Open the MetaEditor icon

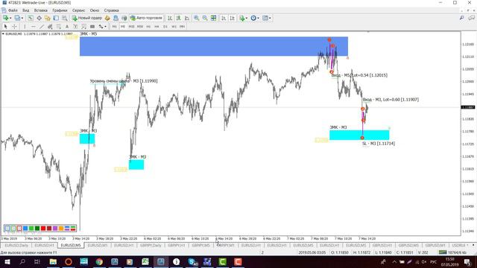[107, 18]
